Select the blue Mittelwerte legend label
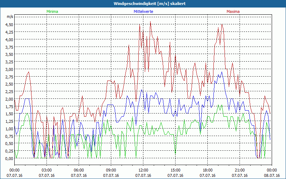This screenshot has height=179, width=286. pos(143,11)
